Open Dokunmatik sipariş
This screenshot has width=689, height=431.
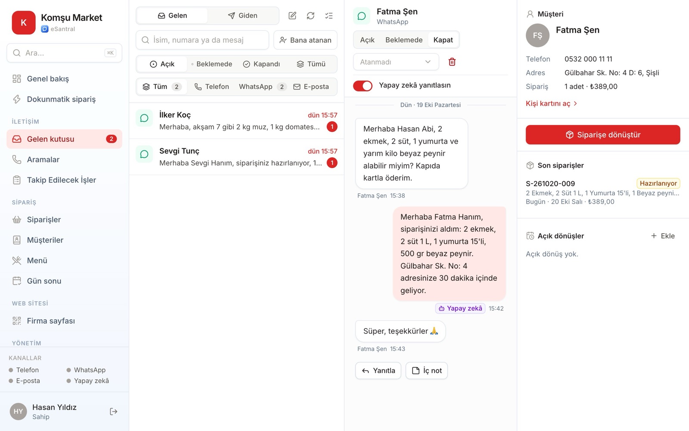(x=64, y=99)
